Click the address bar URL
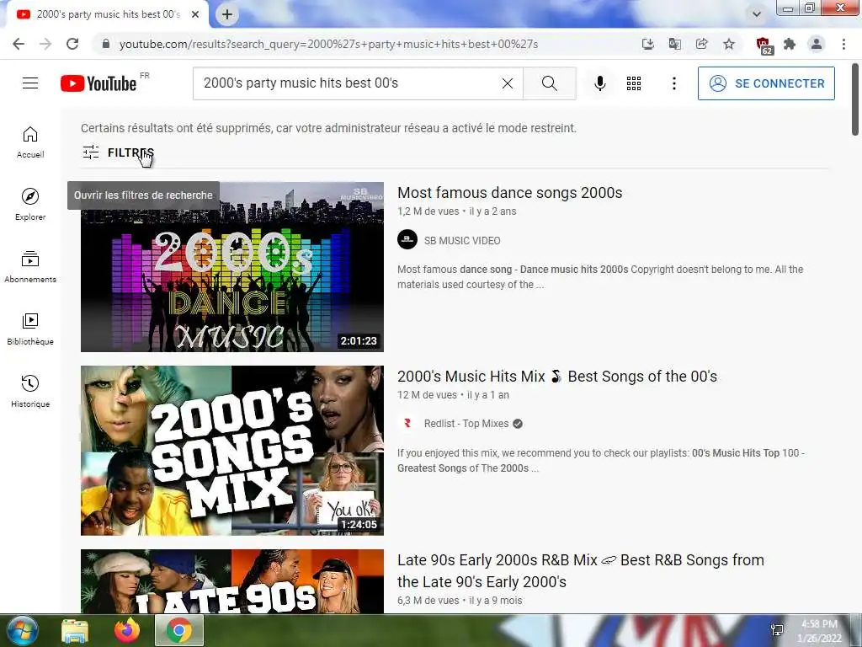 (328, 44)
